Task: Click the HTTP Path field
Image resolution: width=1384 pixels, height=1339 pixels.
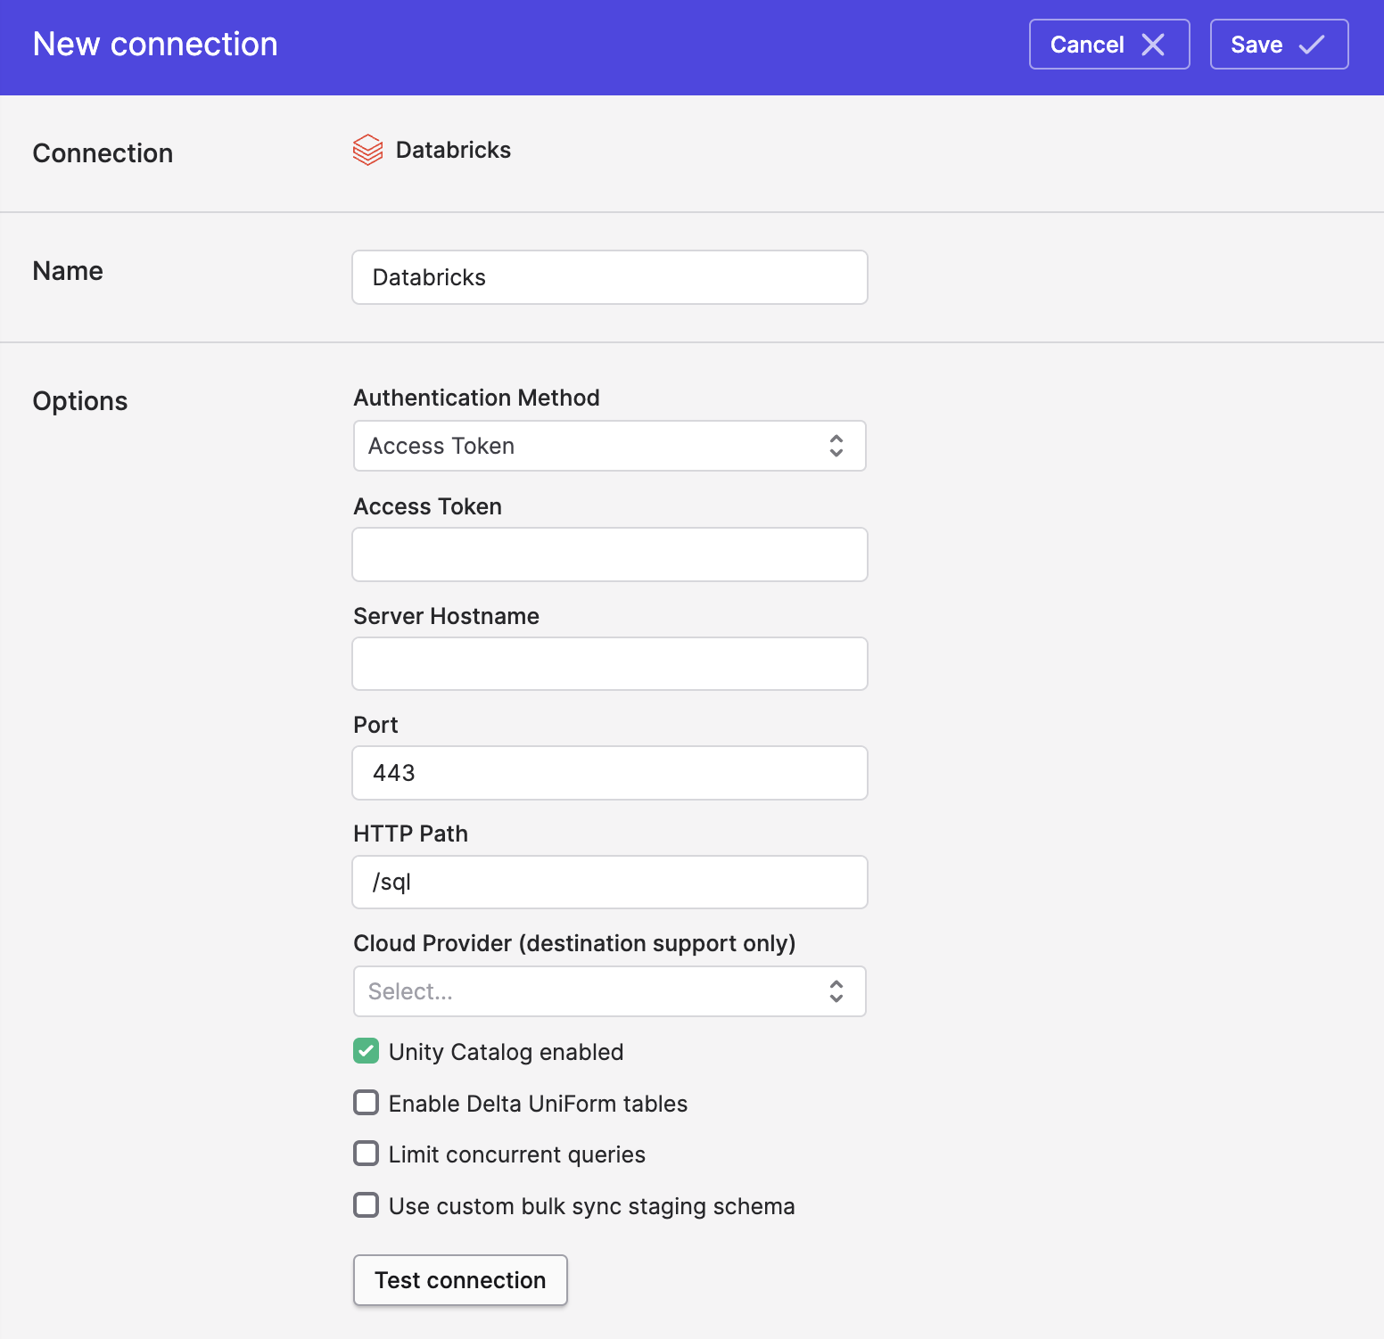Action: (610, 883)
